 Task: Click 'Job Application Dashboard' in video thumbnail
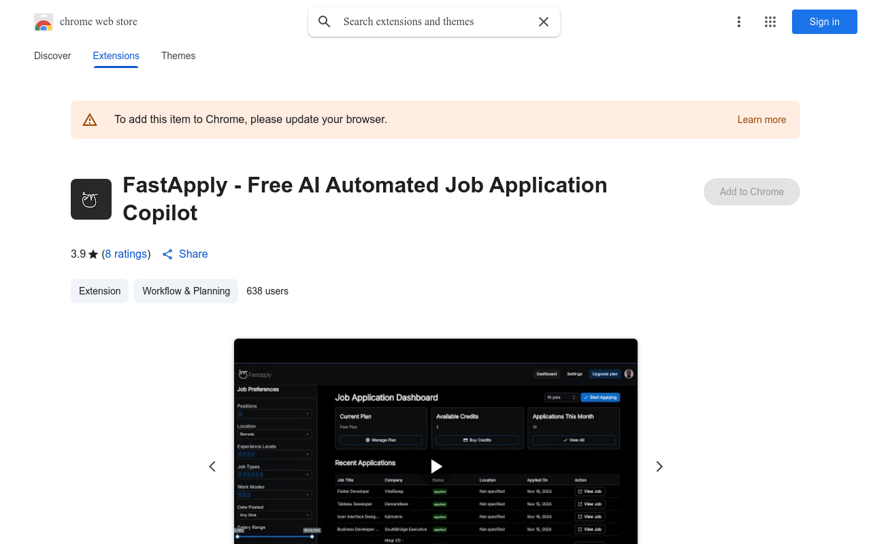click(x=387, y=398)
